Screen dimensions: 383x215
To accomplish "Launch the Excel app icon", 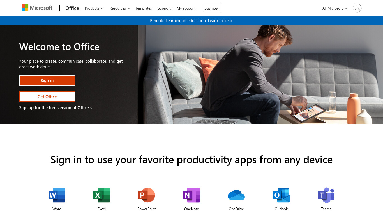I will pyautogui.click(x=102, y=195).
